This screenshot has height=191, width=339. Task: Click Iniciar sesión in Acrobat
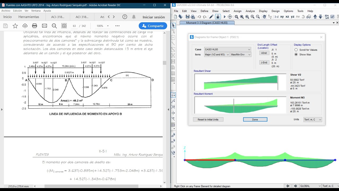coord(154,17)
